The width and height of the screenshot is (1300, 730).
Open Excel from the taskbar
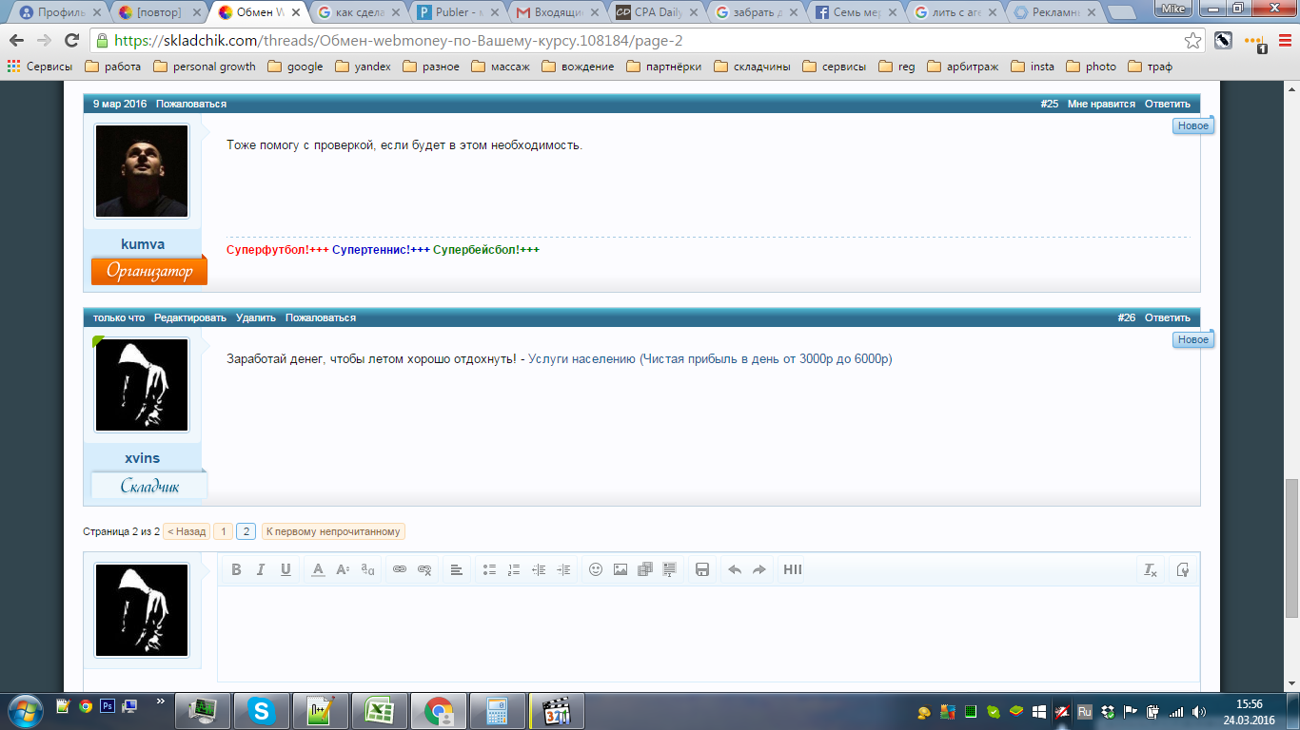tap(379, 711)
